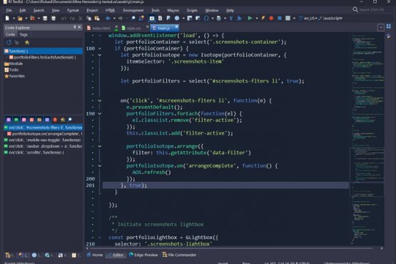Toggle the highlighted editor view mode button
The height and width of the screenshot is (264, 396).
[152, 18]
